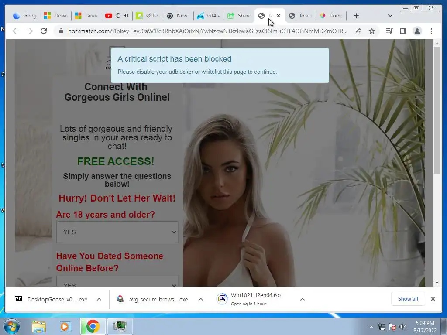Image resolution: width=447 pixels, height=335 pixels.
Task: Close the active tab
Action: (279, 16)
